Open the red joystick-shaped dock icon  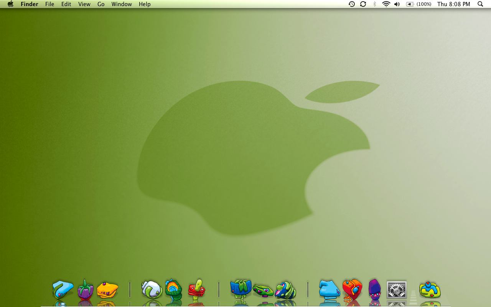(x=196, y=290)
